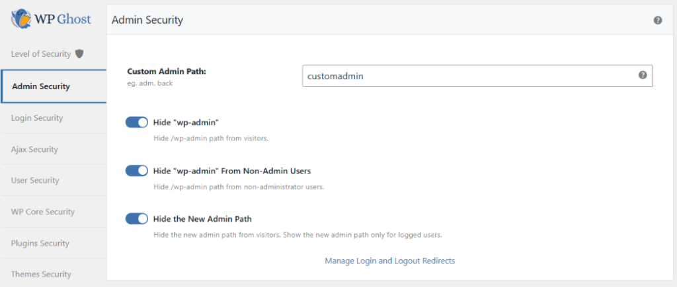Click the "eg. adm, back" hint text
677x287 pixels.
point(150,83)
